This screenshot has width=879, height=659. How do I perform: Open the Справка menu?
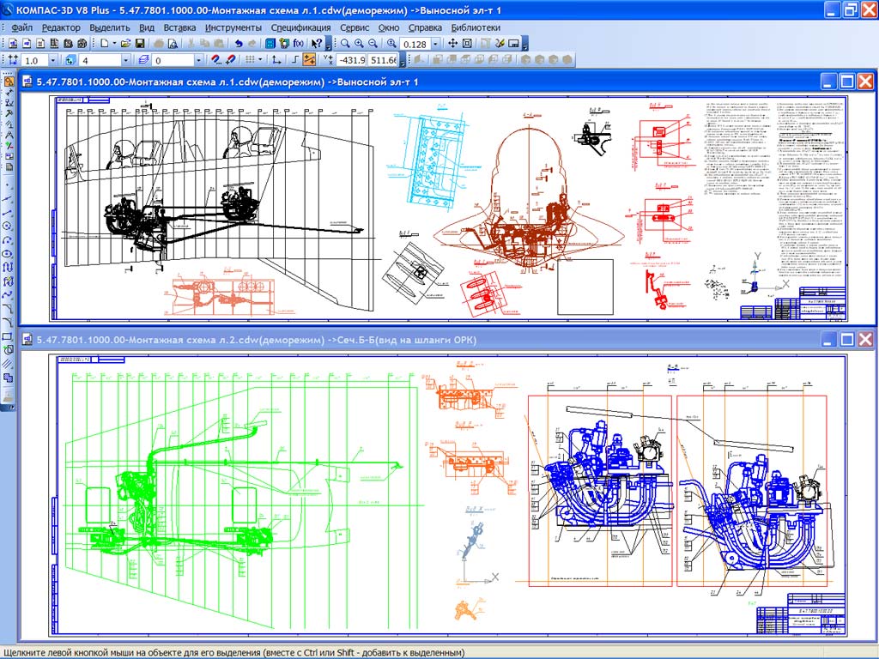425,27
